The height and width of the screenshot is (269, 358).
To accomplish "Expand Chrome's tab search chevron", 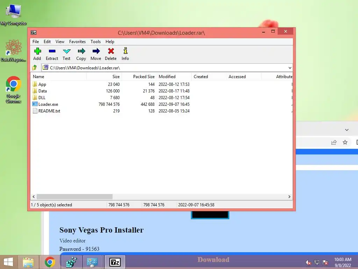I will [x=346, y=130].
